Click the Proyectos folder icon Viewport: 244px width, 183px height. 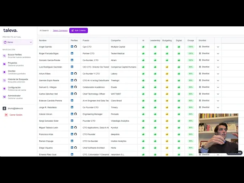[x=4, y=64]
